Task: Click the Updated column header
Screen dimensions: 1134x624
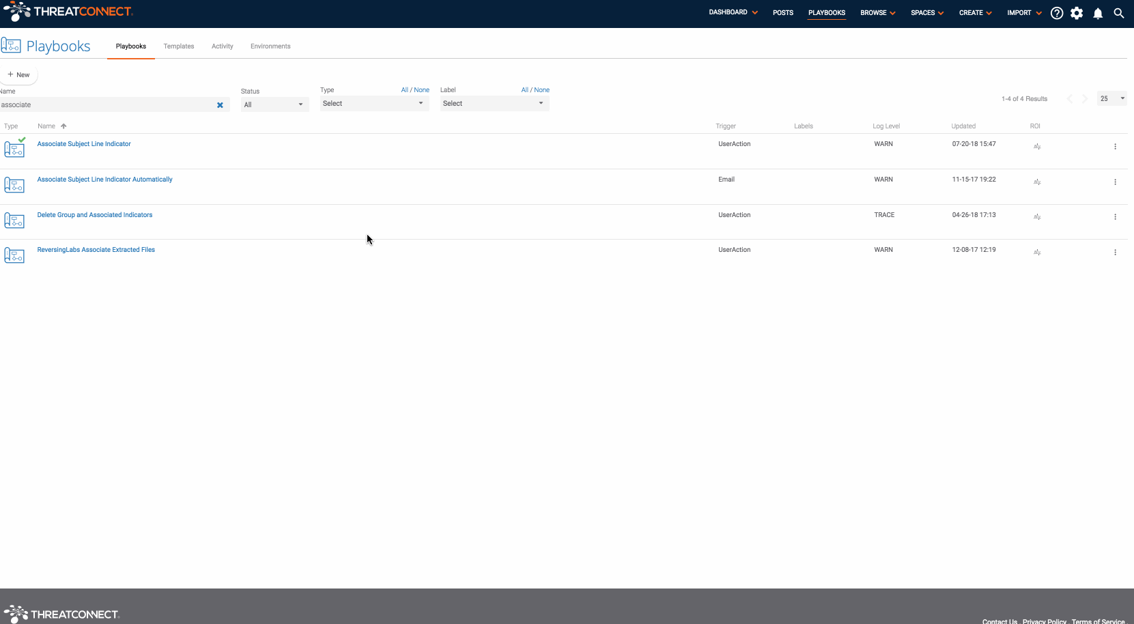Action: click(963, 126)
